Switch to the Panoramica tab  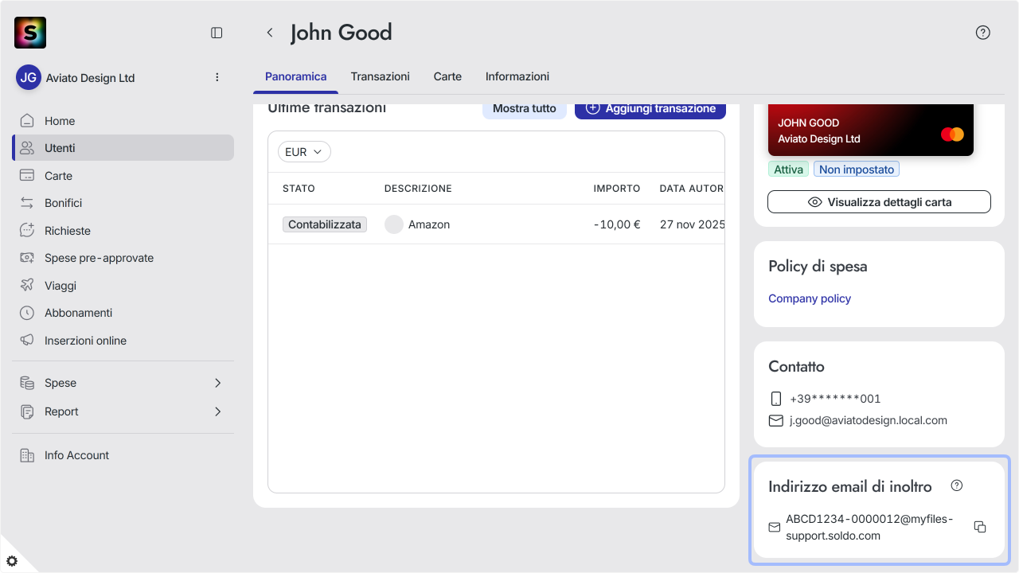(296, 76)
